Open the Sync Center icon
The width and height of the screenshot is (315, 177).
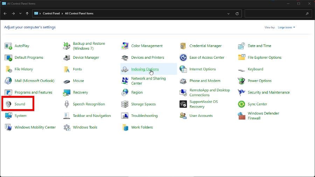point(241,104)
